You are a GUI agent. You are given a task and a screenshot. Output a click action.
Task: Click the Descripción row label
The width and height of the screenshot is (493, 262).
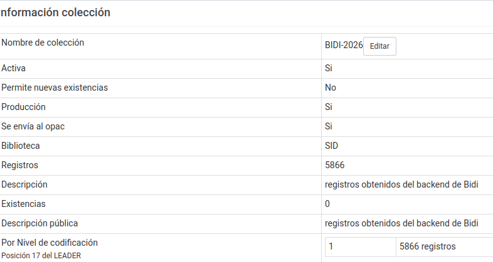(x=24, y=184)
